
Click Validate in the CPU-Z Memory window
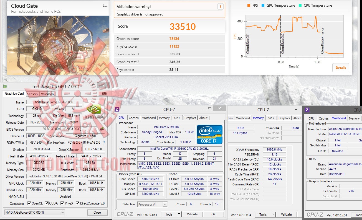pyautogui.click(x=286, y=214)
